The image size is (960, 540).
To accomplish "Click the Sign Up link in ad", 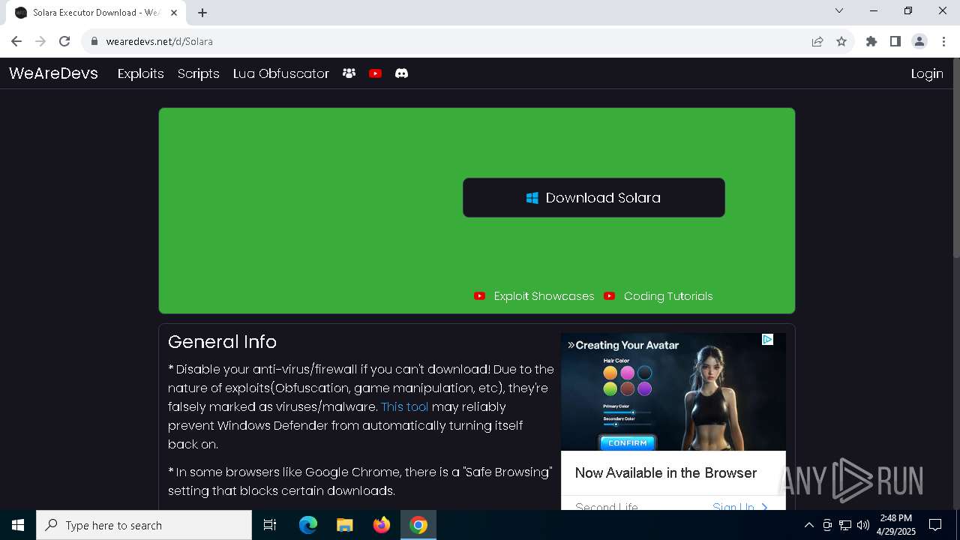I will (739, 508).
